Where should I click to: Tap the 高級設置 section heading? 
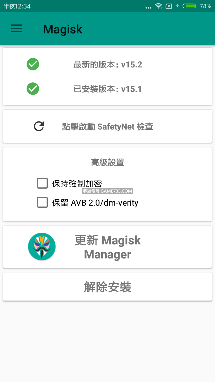107,162
